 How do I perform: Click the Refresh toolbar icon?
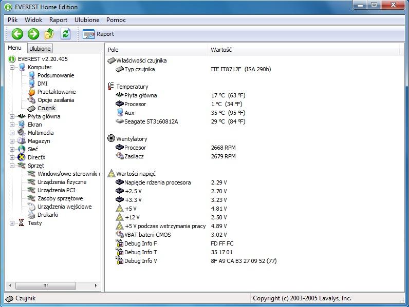[65, 34]
